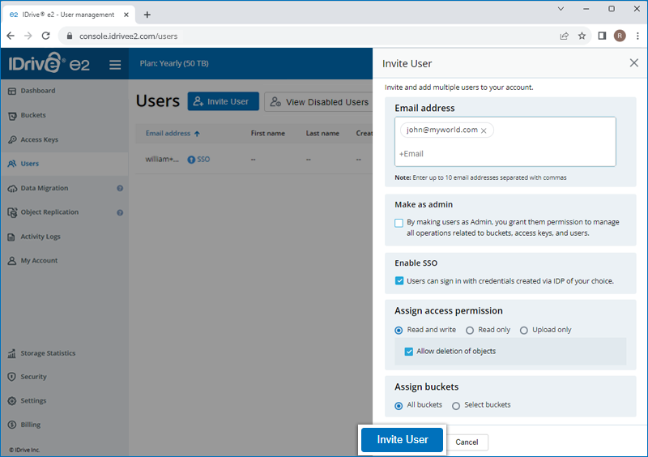The image size is (648, 457).
Task: Bookmark this page with the star icon
Action: tap(582, 36)
